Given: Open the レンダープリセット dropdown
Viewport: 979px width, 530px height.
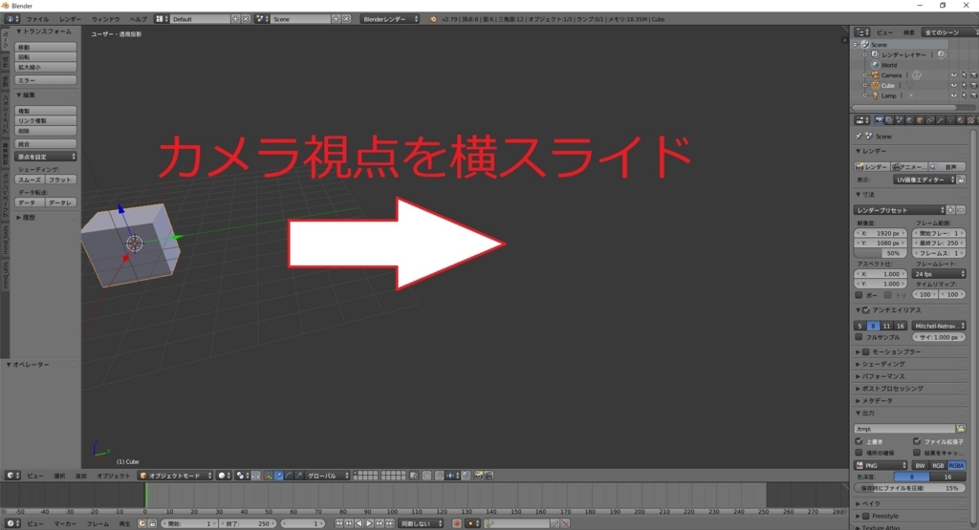Looking at the screenshot, I should point(899,210).
